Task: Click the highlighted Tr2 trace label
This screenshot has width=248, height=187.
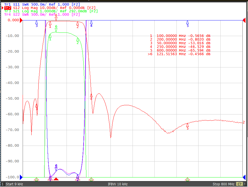Action: 8,8
